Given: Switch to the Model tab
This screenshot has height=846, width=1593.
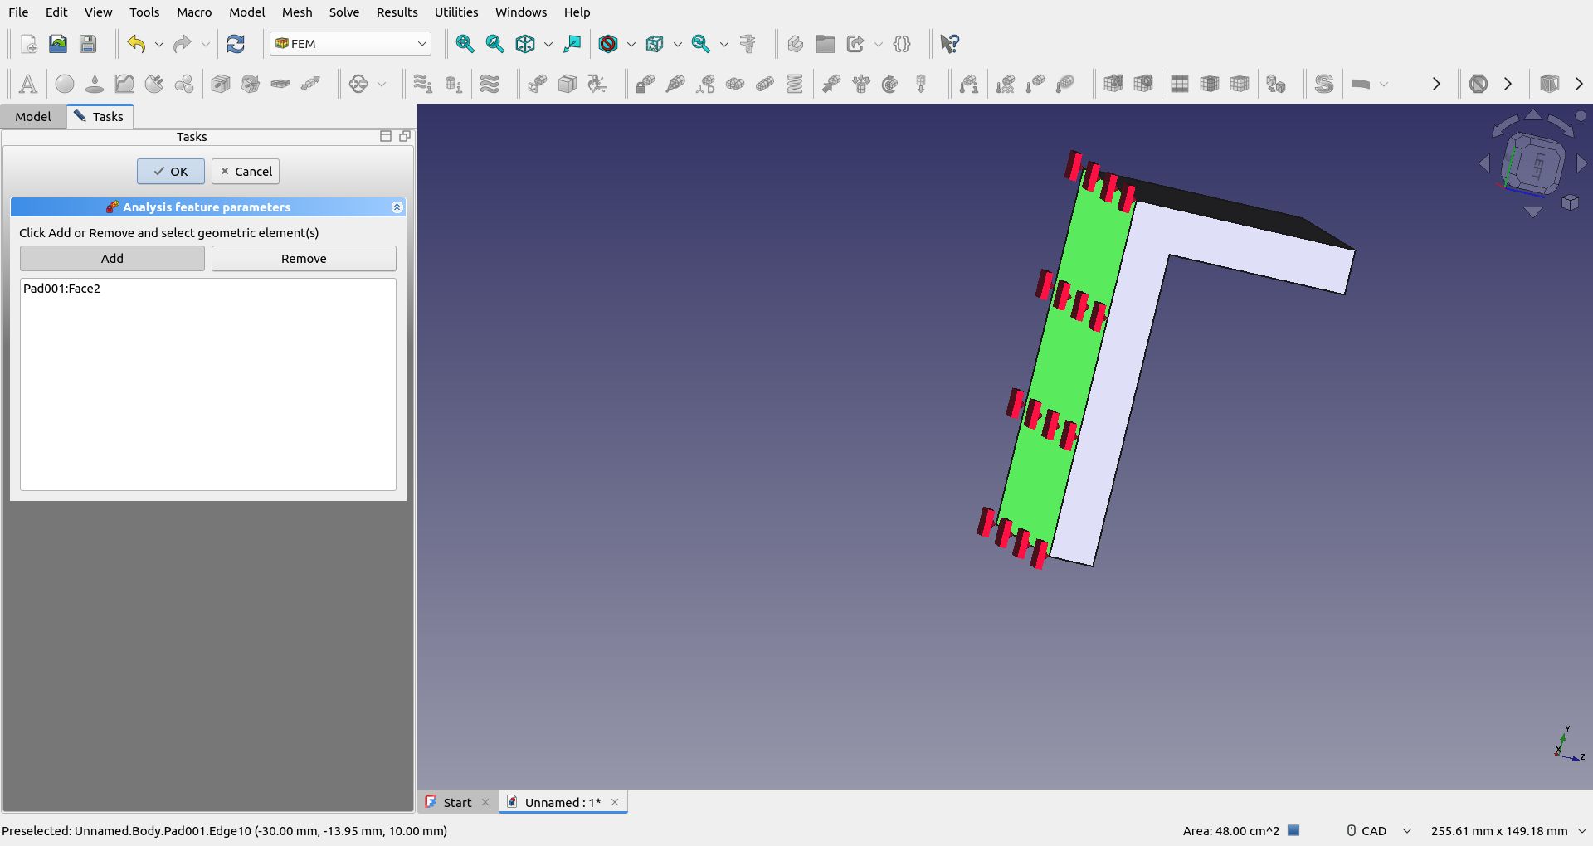Looking at the screenshot, I should (x=33, y=116).
